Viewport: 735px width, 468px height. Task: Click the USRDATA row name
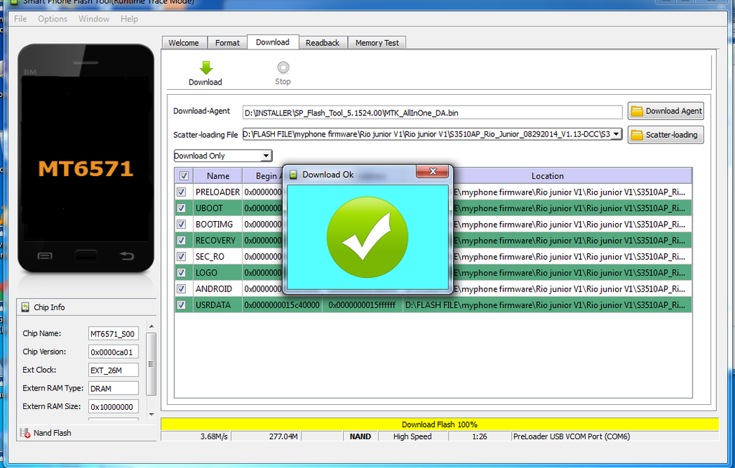(x=213, y=305)
